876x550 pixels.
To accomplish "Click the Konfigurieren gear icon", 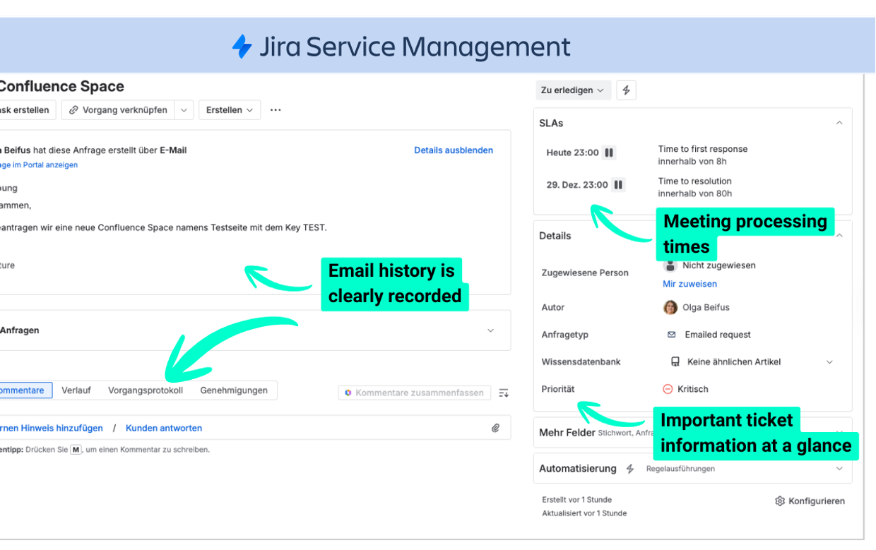I will pos(780,501).
